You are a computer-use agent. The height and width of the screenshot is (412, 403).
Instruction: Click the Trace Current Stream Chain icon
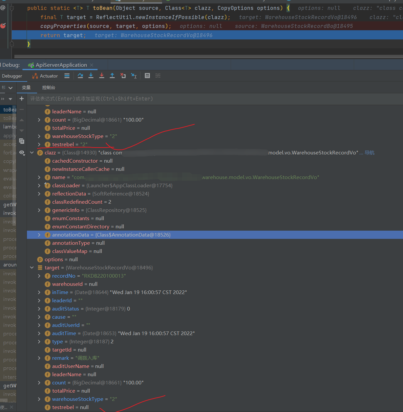click(158, 76)
